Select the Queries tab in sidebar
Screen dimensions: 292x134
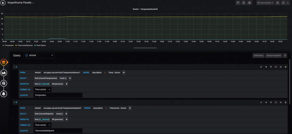[4, 62]
